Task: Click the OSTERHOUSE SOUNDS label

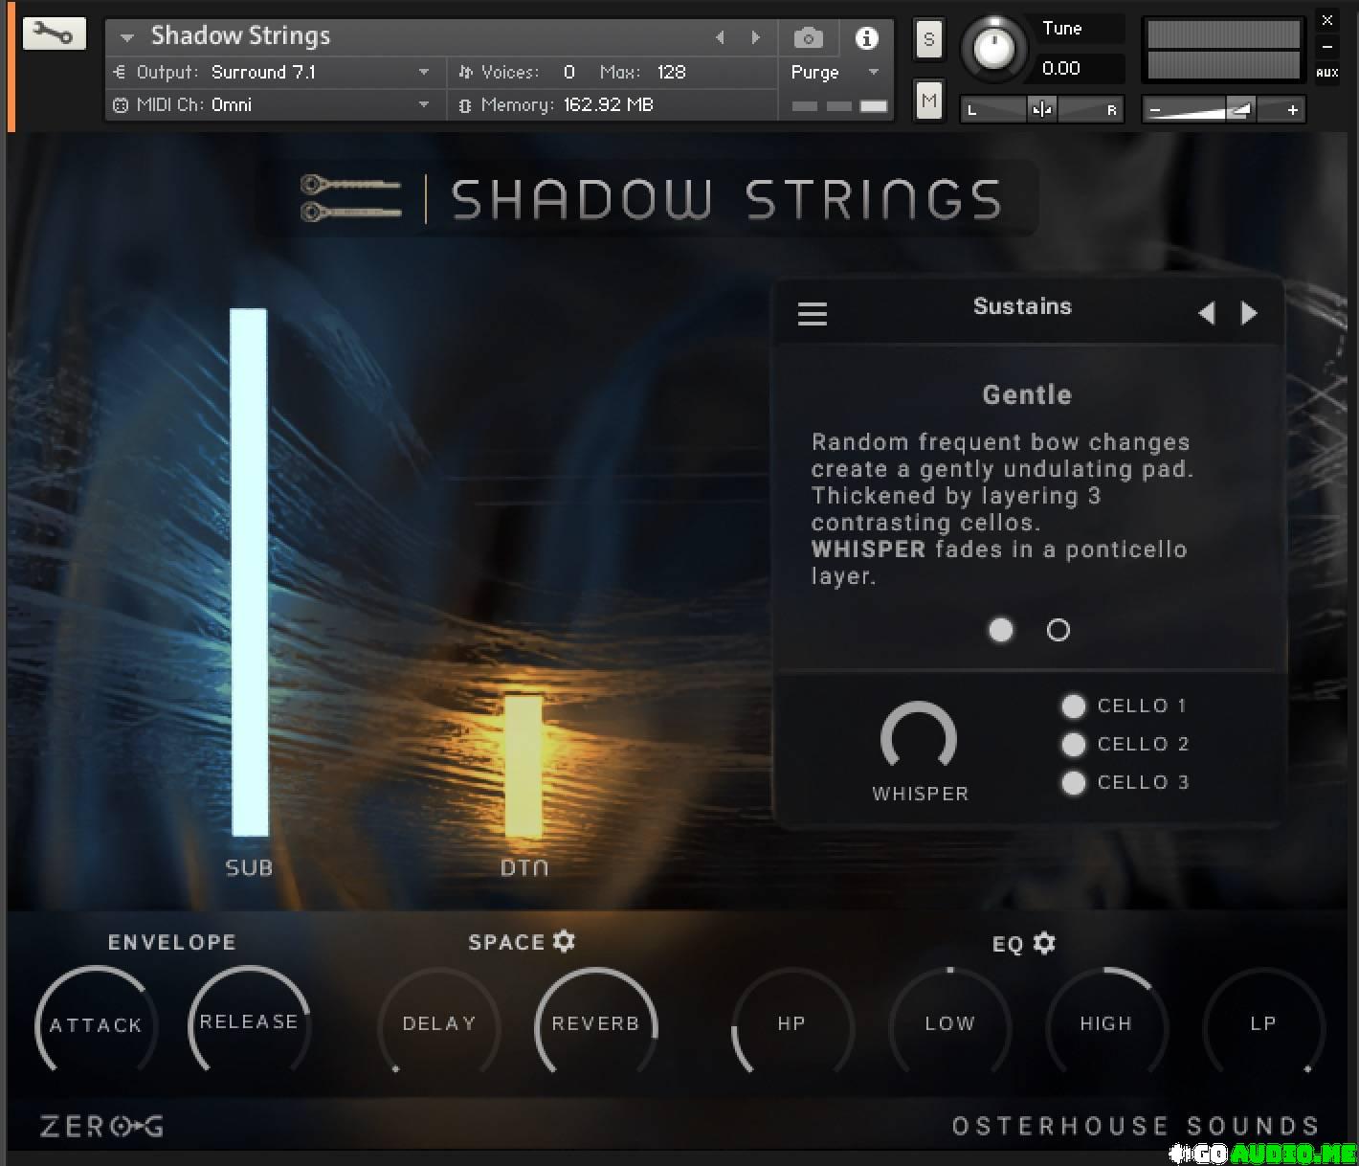Action: (1136, 1126)
